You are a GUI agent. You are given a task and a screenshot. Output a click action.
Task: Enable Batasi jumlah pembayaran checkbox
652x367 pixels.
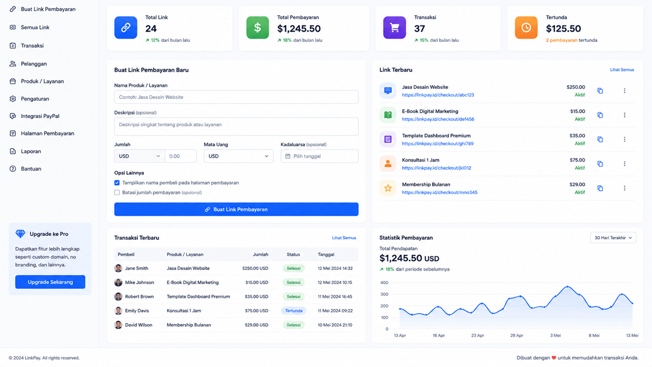point(117,192)
